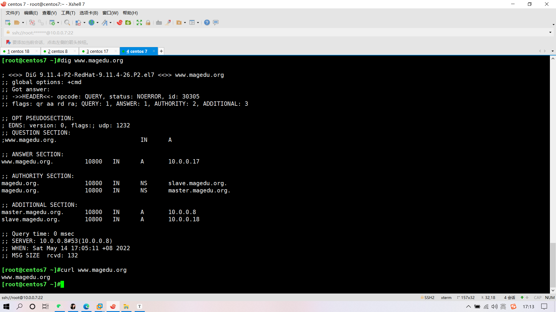The image size is (556, 312).
Task: Open the 工具(T) menu
Action: point(68,13)
